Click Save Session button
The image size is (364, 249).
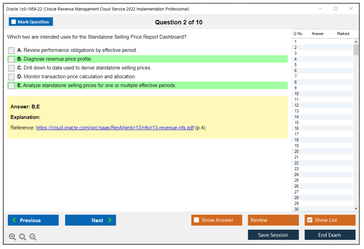point(273,235)
